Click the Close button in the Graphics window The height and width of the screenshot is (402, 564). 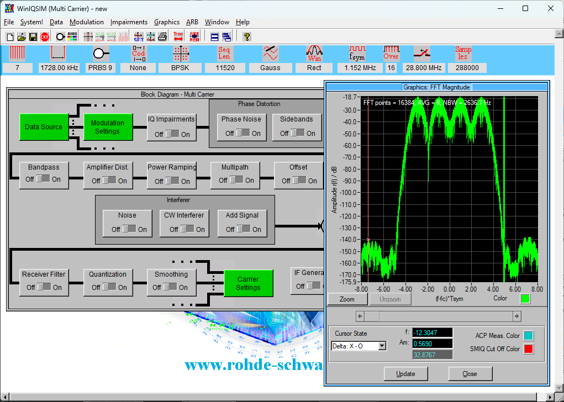(470, 374)
